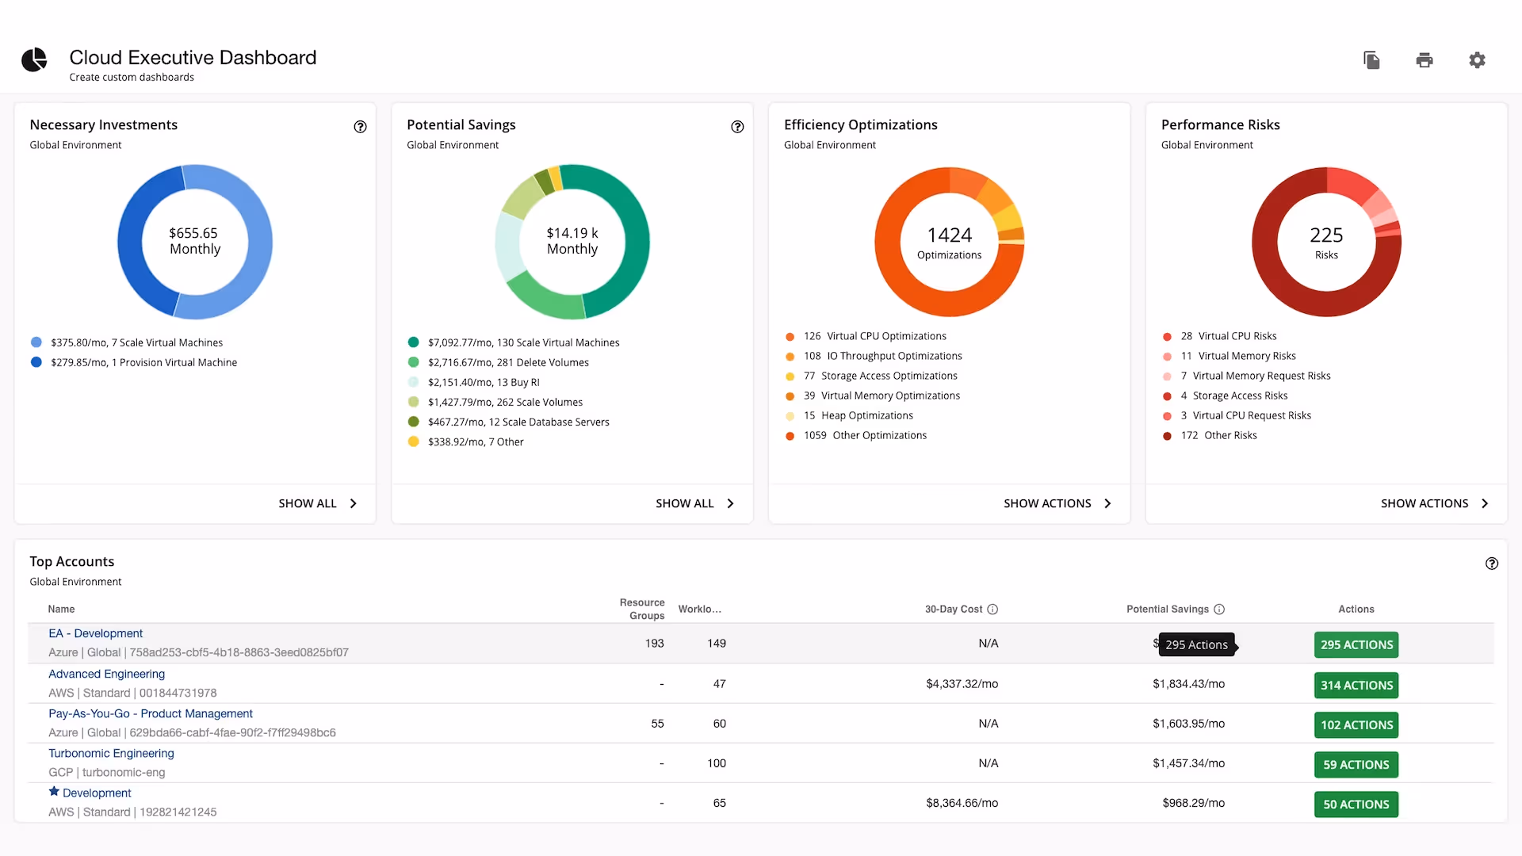Click the Scale Virtual Machines green swatch
1522x856 pixels.
pyautogui.click(x=413, y=342)
